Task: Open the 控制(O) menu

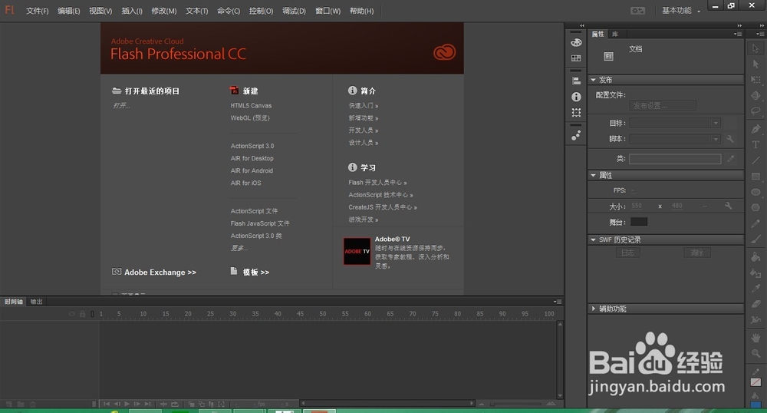Action: click(x=262, y=11)
